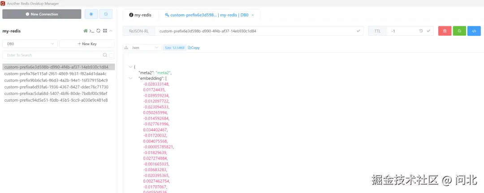
Task: Open the command log clock button
Action: (x=106, y=14)
